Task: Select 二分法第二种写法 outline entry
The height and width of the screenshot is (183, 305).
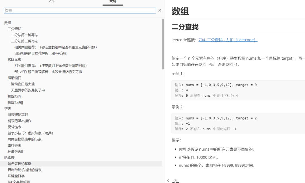Action: [x=25, y=41]
